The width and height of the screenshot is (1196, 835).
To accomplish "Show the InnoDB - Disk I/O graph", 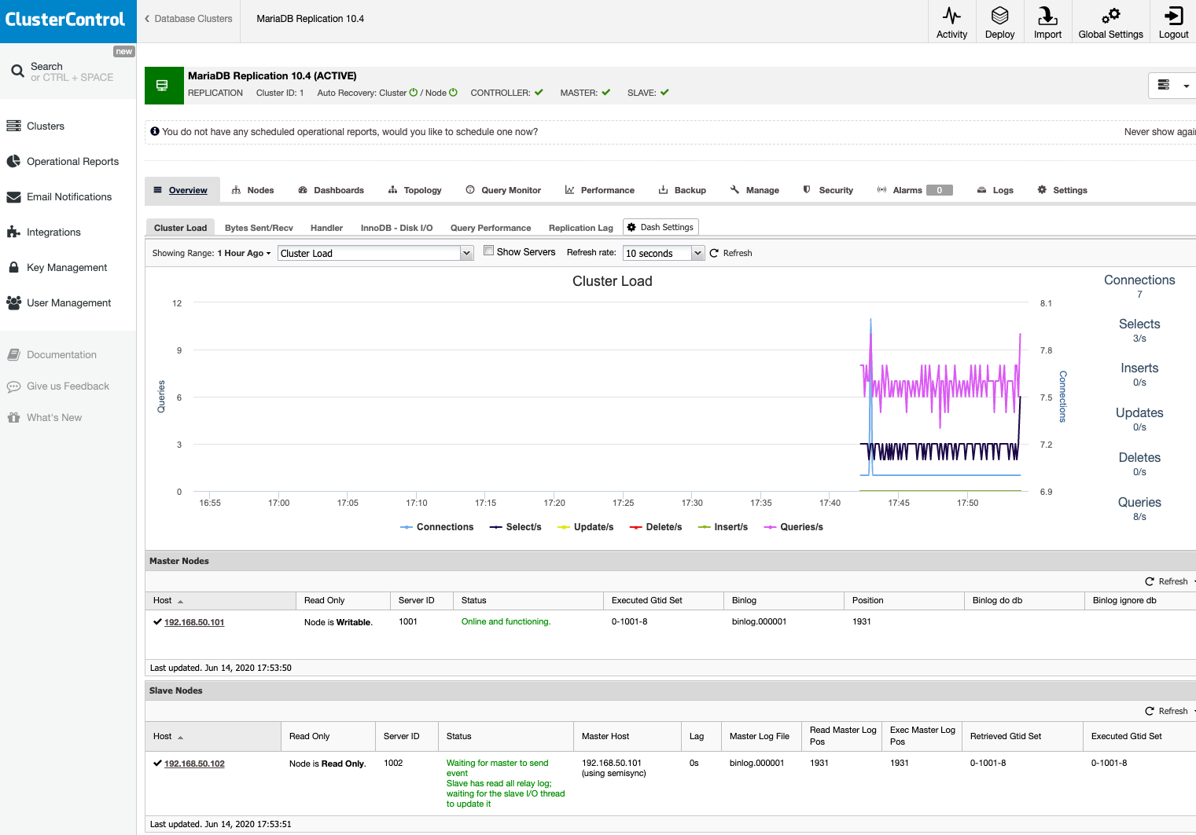I will tap(396, 228).
